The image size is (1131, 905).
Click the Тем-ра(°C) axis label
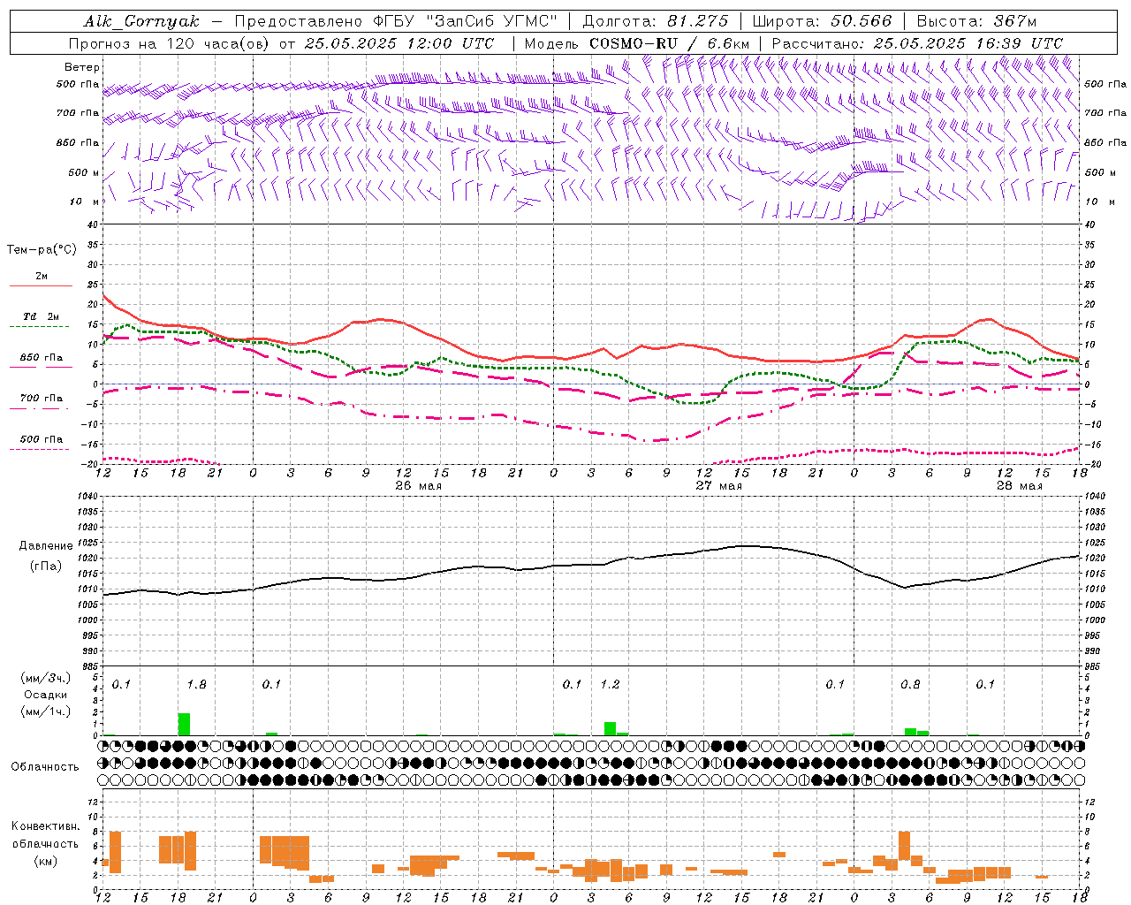[42, 250]
